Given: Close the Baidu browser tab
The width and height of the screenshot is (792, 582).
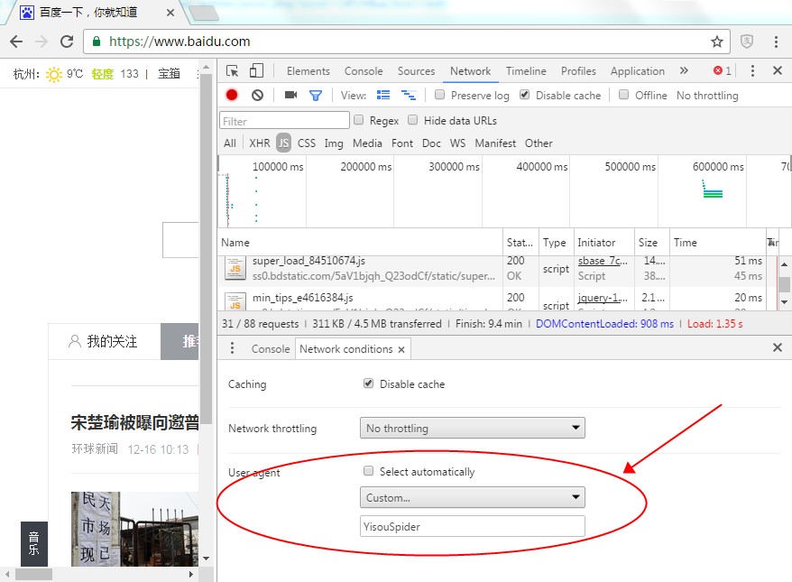Looking at the screenshot, I should (170, 13).
